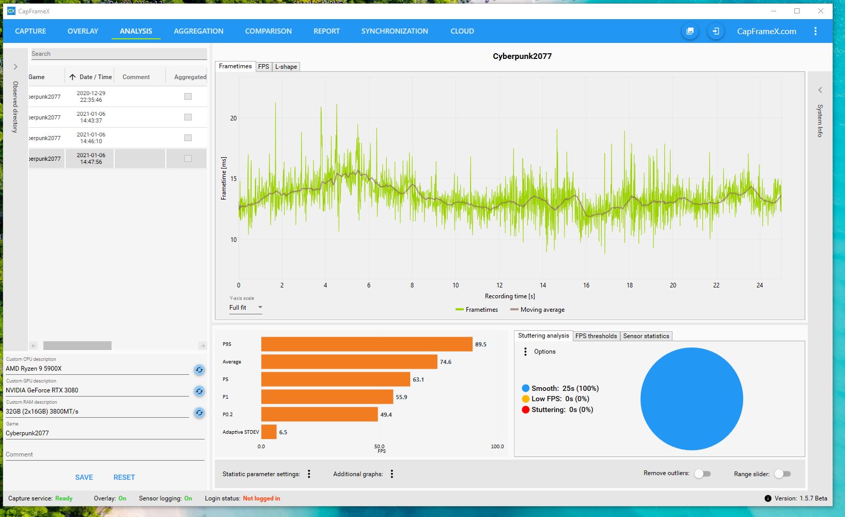Viewport: 845px width, 517px height.
Task: Open the AGGREGATION tab
Action: 198,31
